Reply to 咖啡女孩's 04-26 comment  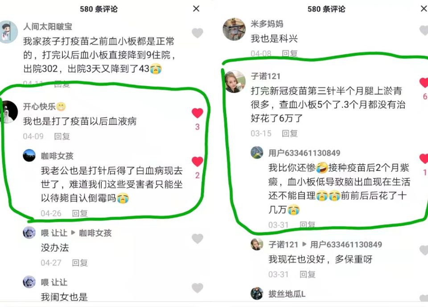pos(80,213)
